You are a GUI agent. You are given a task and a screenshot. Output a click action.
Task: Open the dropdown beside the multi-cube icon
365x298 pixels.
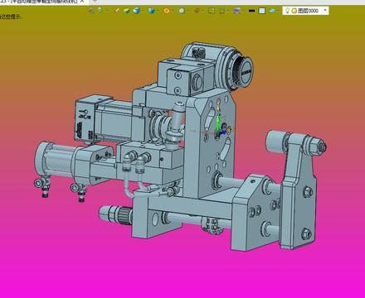(x=158, y=11)
